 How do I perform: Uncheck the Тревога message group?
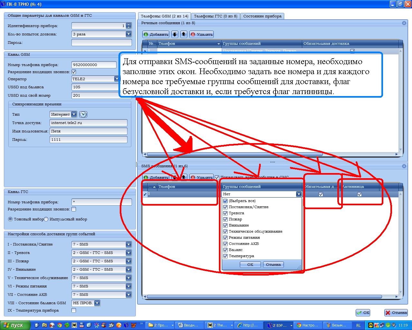coord(225,213)
